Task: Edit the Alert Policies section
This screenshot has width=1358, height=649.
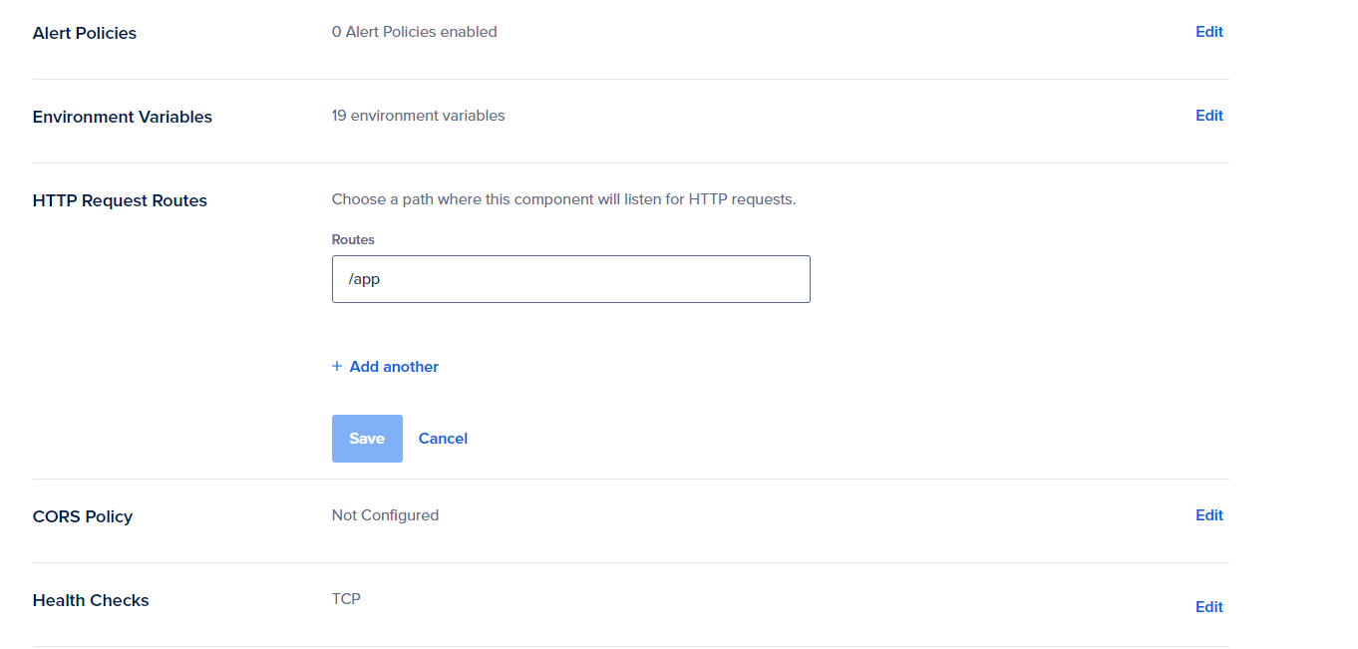Action: (1208, 32)
